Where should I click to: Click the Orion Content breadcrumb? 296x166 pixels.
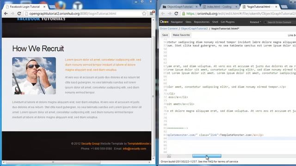(169, 29)
